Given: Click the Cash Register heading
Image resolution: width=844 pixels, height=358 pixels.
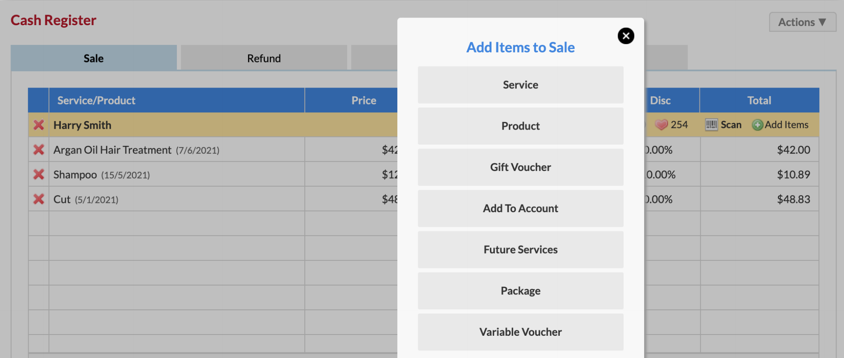Looking at the screenshot, I should [x=53, y=20].
